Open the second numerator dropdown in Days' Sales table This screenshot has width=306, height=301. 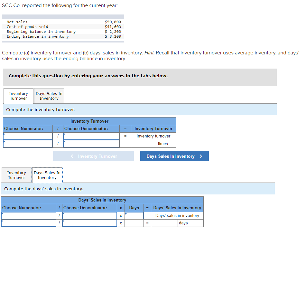pyautogui.click(x=29, y=223)
